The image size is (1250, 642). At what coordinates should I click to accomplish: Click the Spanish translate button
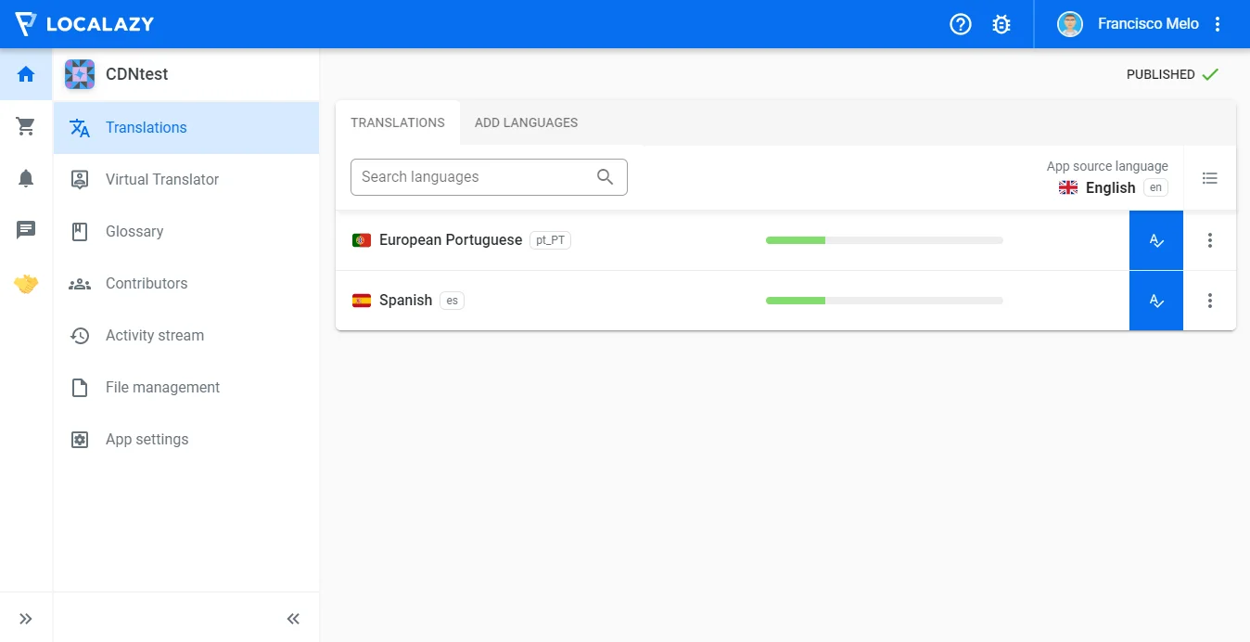[x=1155, y=301]
